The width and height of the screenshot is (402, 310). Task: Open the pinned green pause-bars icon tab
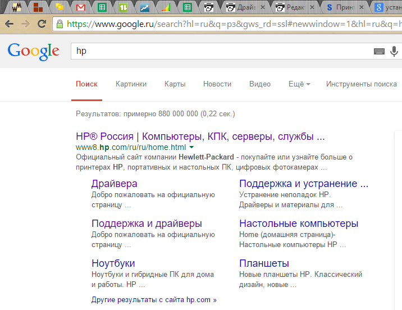point(124,7)
